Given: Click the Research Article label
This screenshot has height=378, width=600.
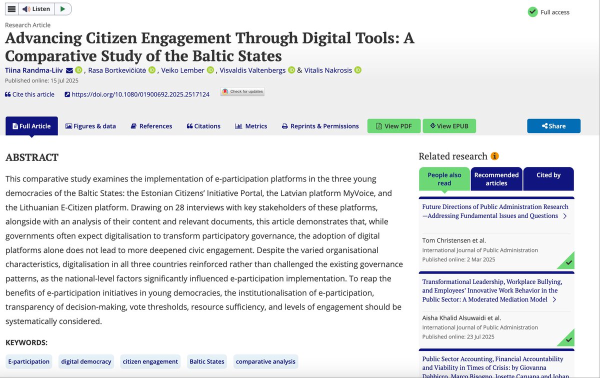Looking at the screenshot, I should tap(27, 25).
